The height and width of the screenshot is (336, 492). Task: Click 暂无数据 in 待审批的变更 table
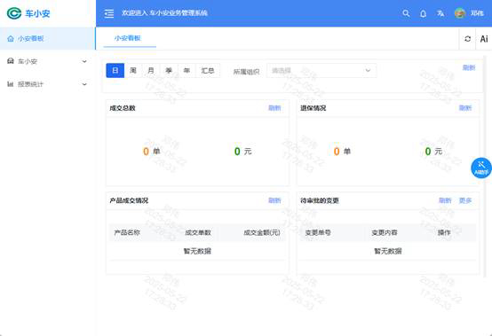click(388, 251)
